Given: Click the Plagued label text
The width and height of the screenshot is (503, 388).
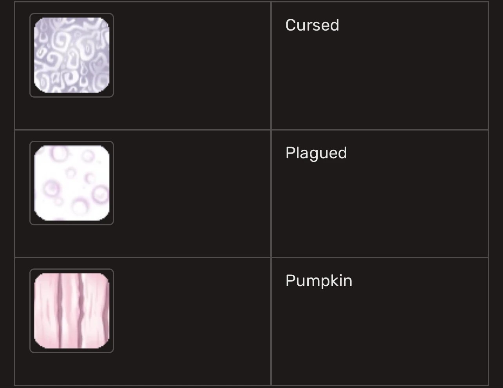Looking at the screenshot, I should click(x=316, y=153).
